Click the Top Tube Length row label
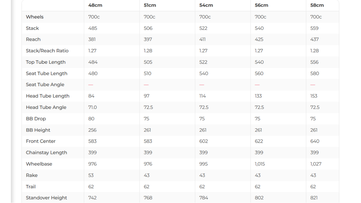361x203 pixels. (x=45, y=62)
